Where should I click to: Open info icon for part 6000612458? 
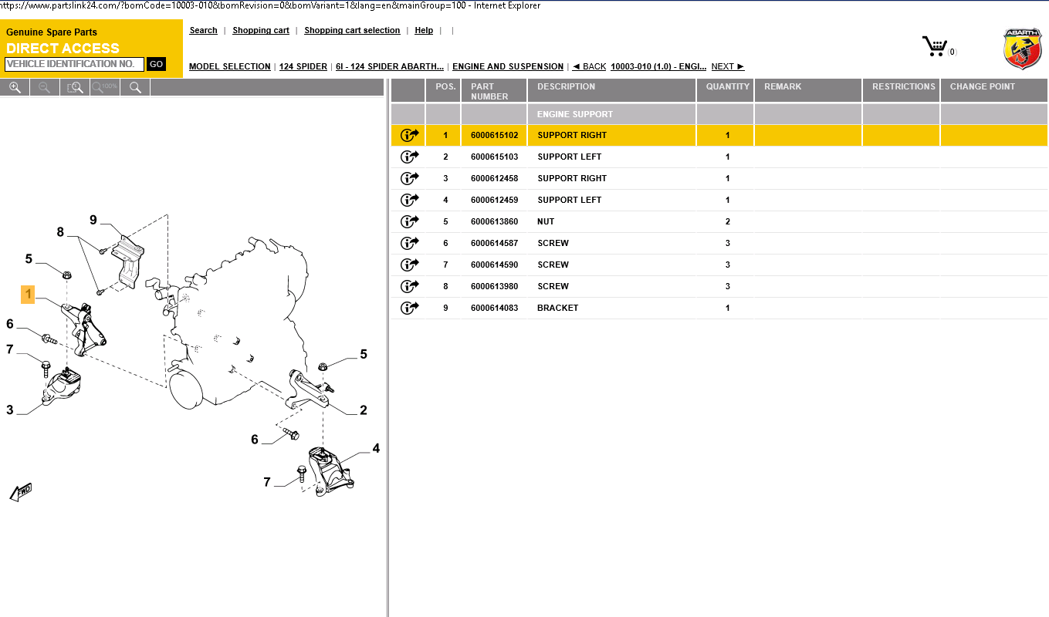click(x=409, y=178)
